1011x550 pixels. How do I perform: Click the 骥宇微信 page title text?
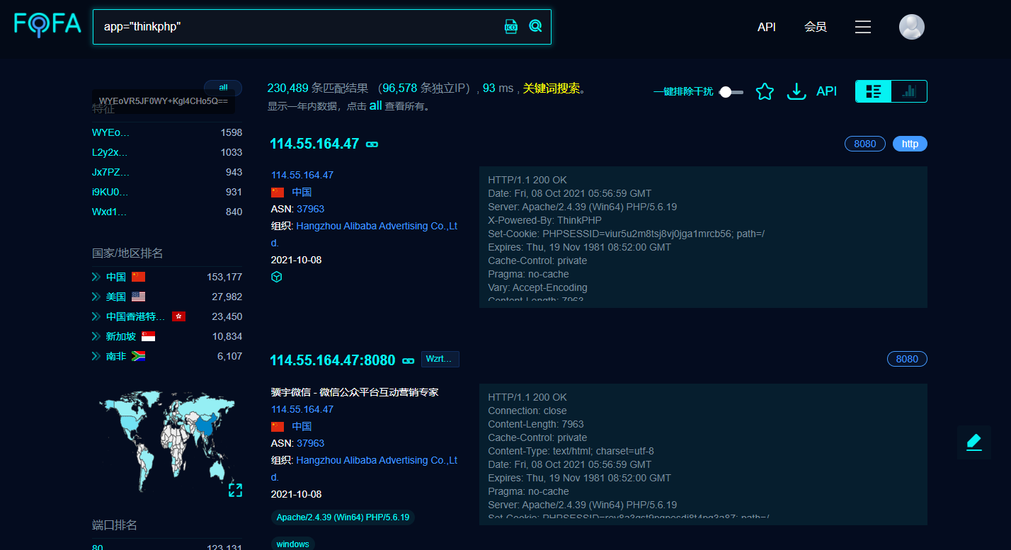(355, 392)
